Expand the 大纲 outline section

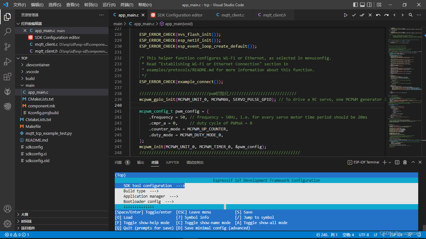coord(24,214)
